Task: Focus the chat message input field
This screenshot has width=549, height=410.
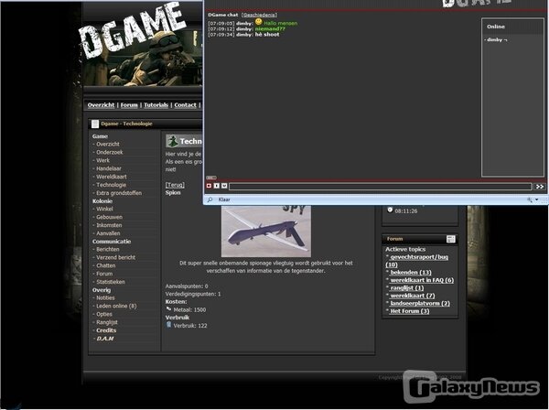Action: (x=381, y=187)
